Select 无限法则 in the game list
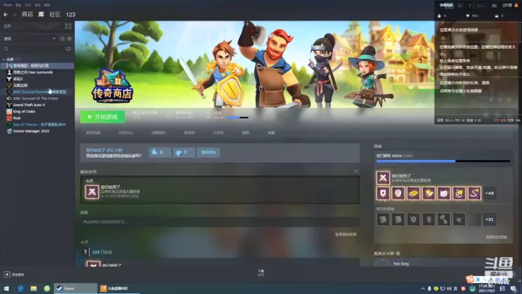 [37, 86]
